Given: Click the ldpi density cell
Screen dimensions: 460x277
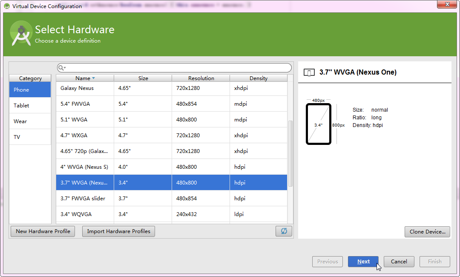Looking at the screenshot, I should (259, 214).
